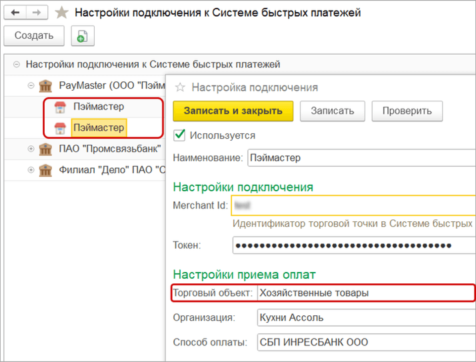Image resolution: width=476 pixels, height=362 pixels.
Task: Click Торговый объект field Хозяйственные товары
Action: tap(366, 293)
